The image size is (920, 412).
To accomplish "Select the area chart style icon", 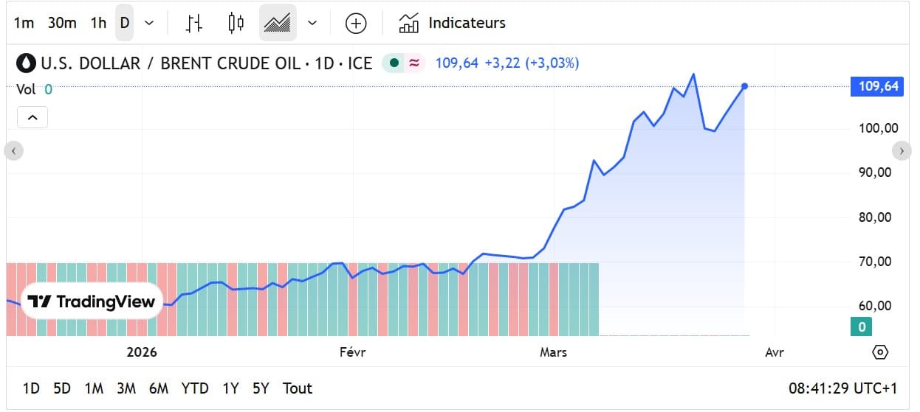I will pyautogui.click(x=277, y=23).
